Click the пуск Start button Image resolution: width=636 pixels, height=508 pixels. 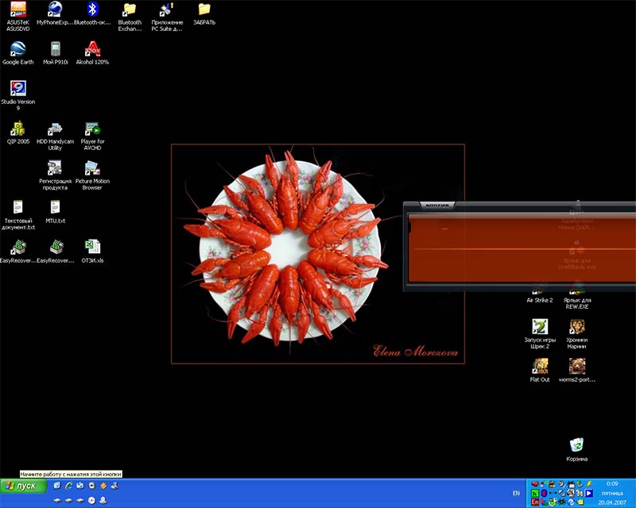point(22,485)
